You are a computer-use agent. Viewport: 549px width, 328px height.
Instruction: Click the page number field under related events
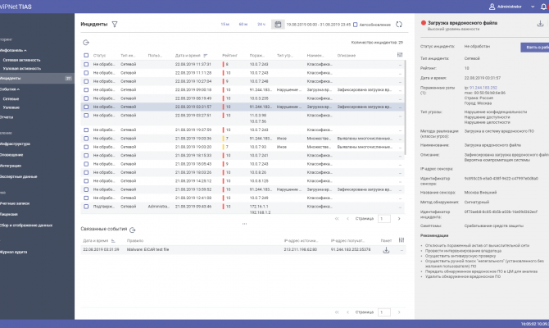[x=384, y=312]
